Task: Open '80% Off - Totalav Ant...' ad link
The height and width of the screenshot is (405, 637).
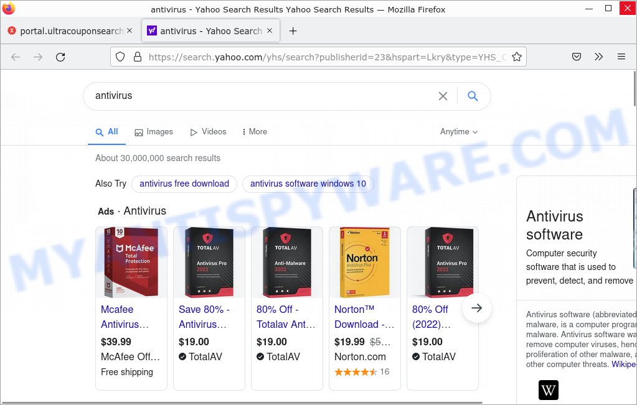Action: click(x=286, y=317)
